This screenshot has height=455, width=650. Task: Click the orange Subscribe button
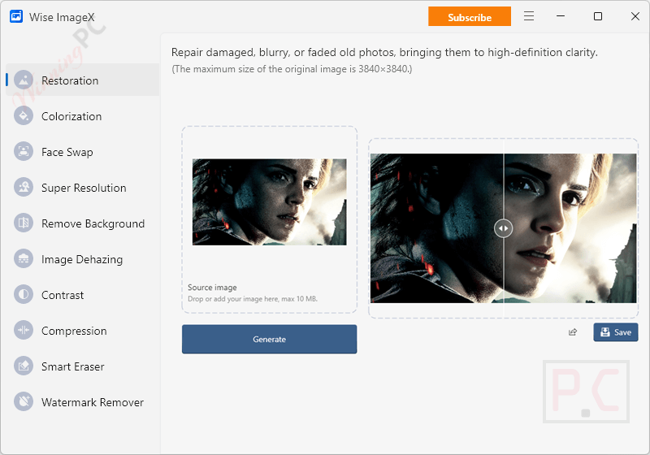click(x=470, y=17)
